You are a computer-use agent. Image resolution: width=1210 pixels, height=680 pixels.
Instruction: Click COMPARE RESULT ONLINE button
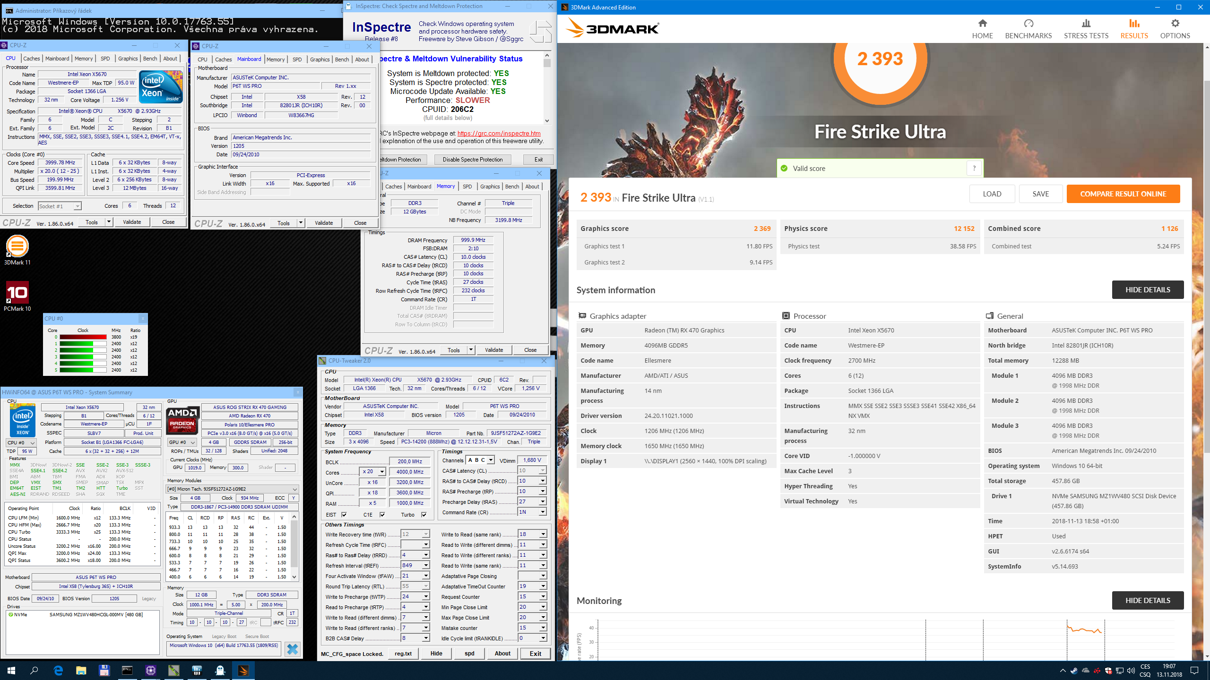click(1123, 194)
